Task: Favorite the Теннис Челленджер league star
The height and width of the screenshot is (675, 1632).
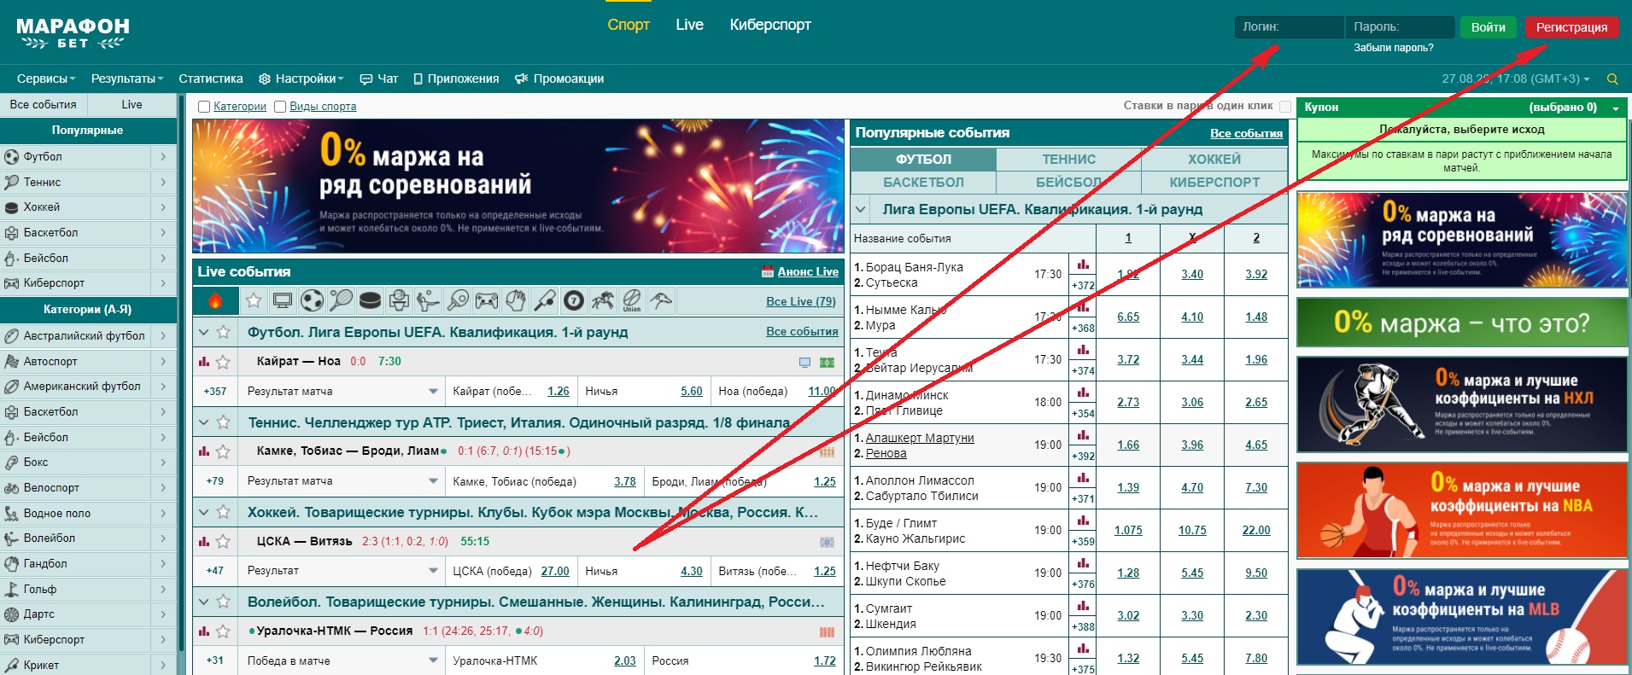Action: tap(224, 422)
